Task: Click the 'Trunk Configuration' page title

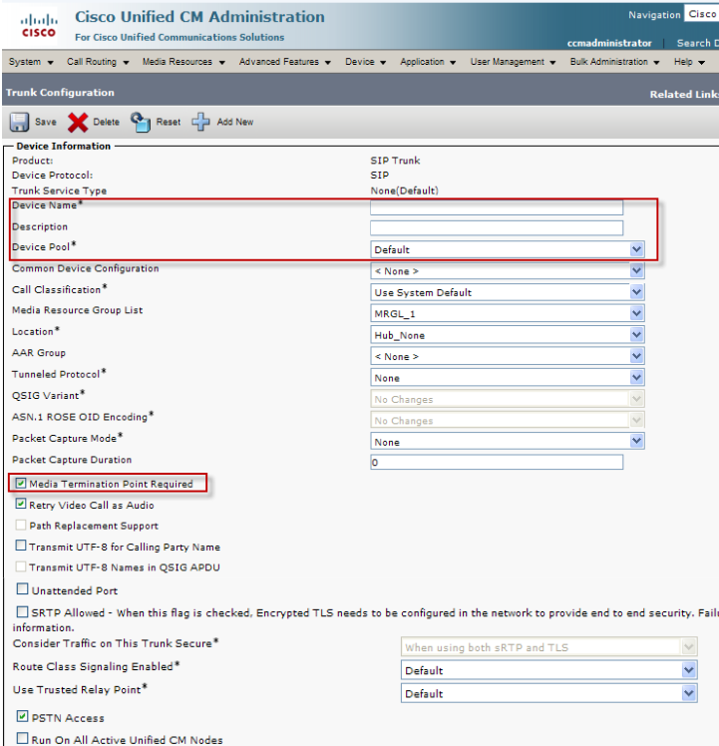Action: pyautogui.click(x=60, y=93)
